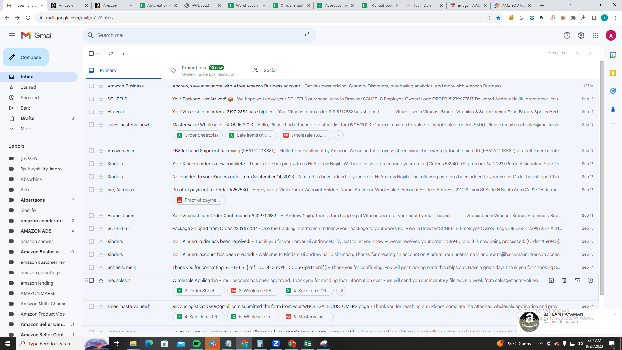Screen dimensions: 622x350
Task: Switch to the Promotions tab
Action: coord(205,70)
